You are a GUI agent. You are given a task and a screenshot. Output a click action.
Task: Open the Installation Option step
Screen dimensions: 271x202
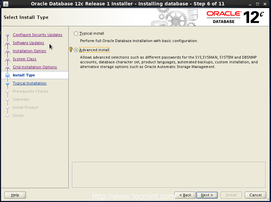[x=29, y=51]
